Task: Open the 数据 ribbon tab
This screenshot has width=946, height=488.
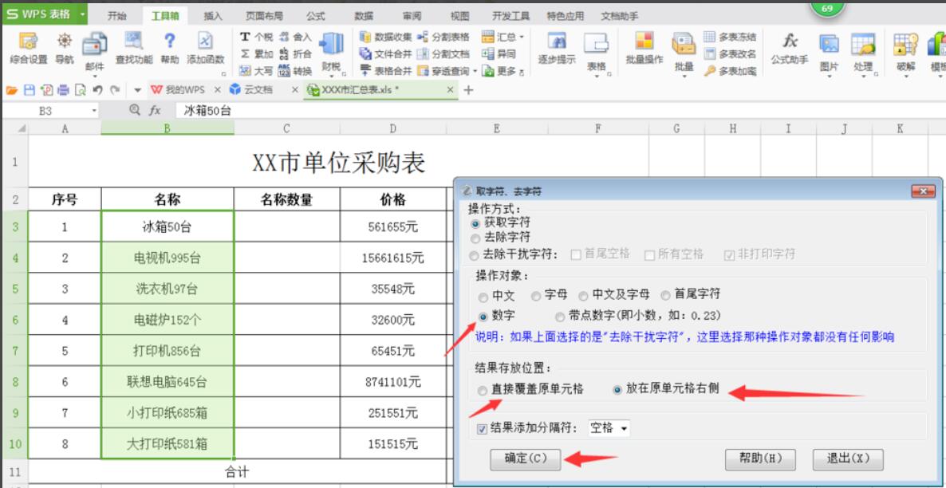Action: tap(364, 16)
